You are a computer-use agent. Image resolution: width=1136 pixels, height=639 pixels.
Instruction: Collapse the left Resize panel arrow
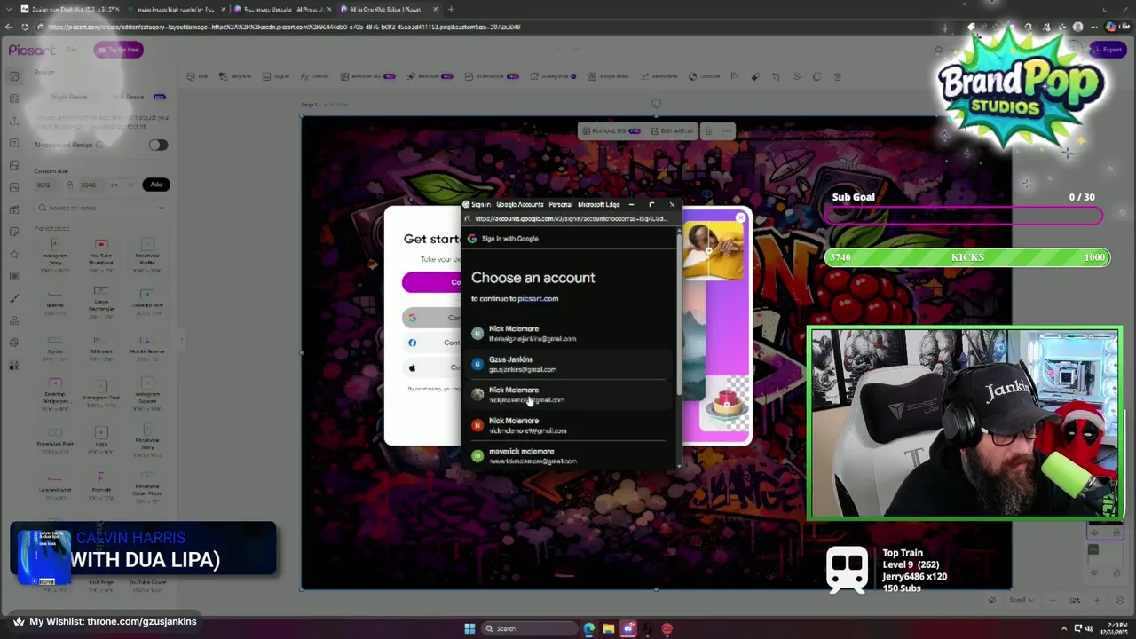click(x=181, y=338)
